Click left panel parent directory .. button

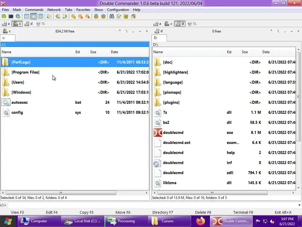pyautogui.click(x=133, y=31)
